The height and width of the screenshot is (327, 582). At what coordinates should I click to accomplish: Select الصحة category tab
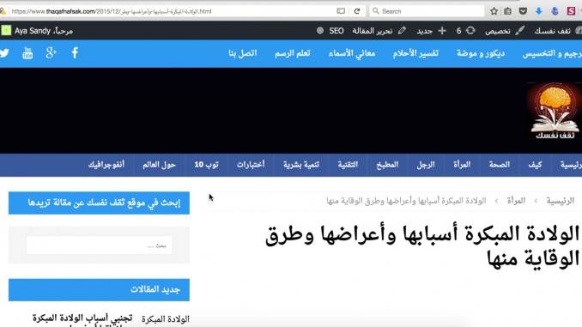[x=500, y=165]
